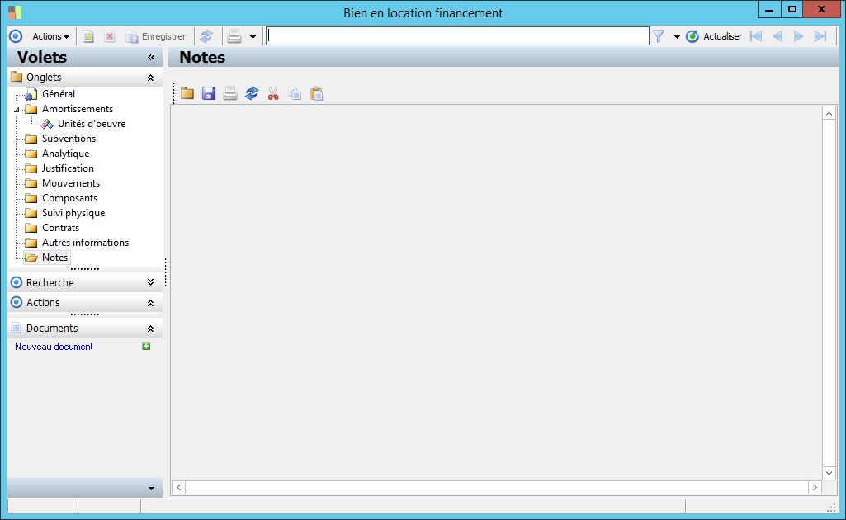Open the Analytique folder
Viewport: 846px width, 520px height.
point(65,154)
